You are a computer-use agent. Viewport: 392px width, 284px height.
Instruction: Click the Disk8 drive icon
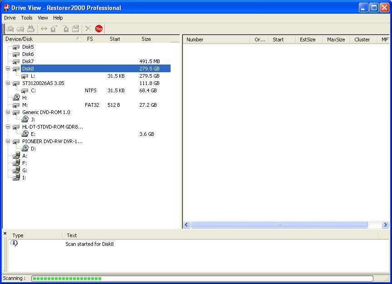coord(16,69)
